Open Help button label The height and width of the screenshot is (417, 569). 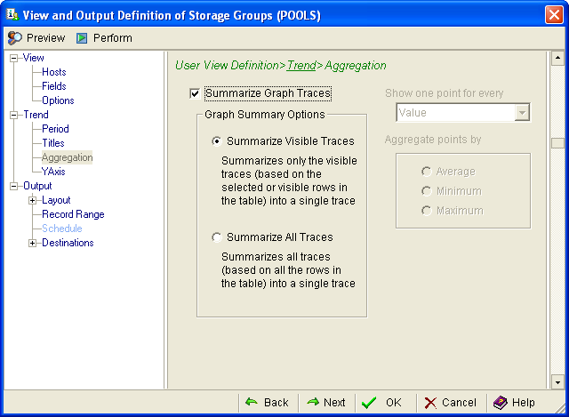[x=524, y=403]
